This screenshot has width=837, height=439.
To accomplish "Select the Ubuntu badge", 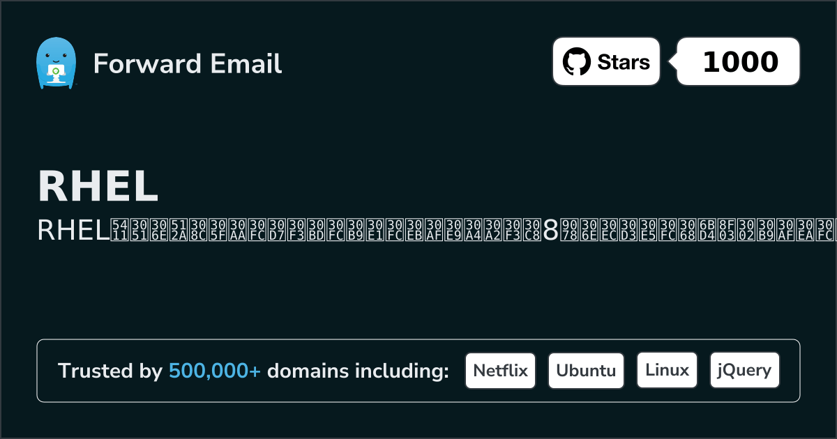I will coord(586,370).
